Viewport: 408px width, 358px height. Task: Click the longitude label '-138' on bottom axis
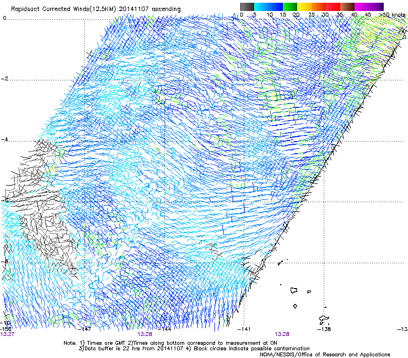pyautogui.click(x=324, y=329)
